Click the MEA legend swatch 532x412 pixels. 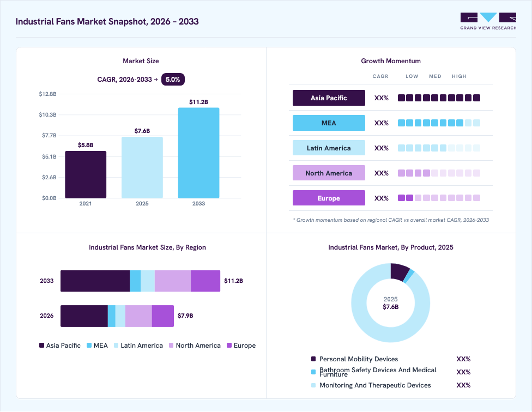(x=89, y=346)
